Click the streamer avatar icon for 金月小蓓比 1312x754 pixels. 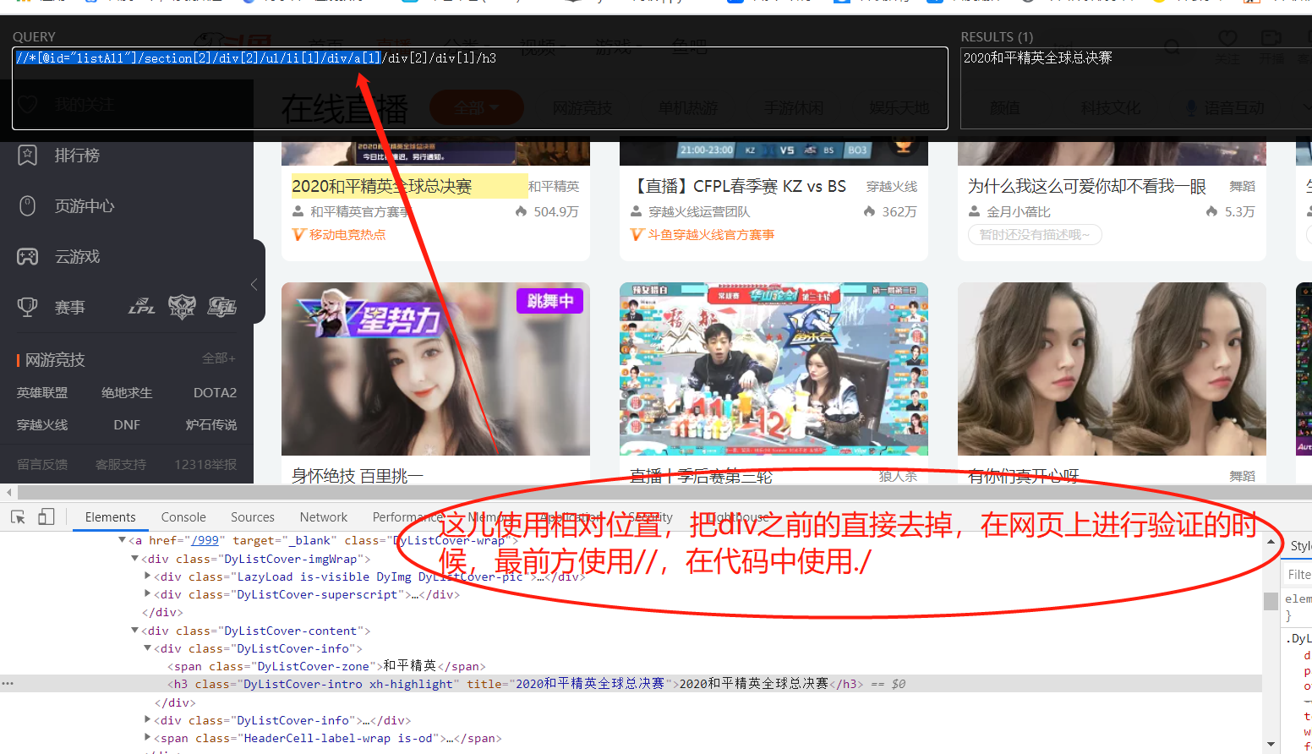pyautogui.click(x=975, y=211)
